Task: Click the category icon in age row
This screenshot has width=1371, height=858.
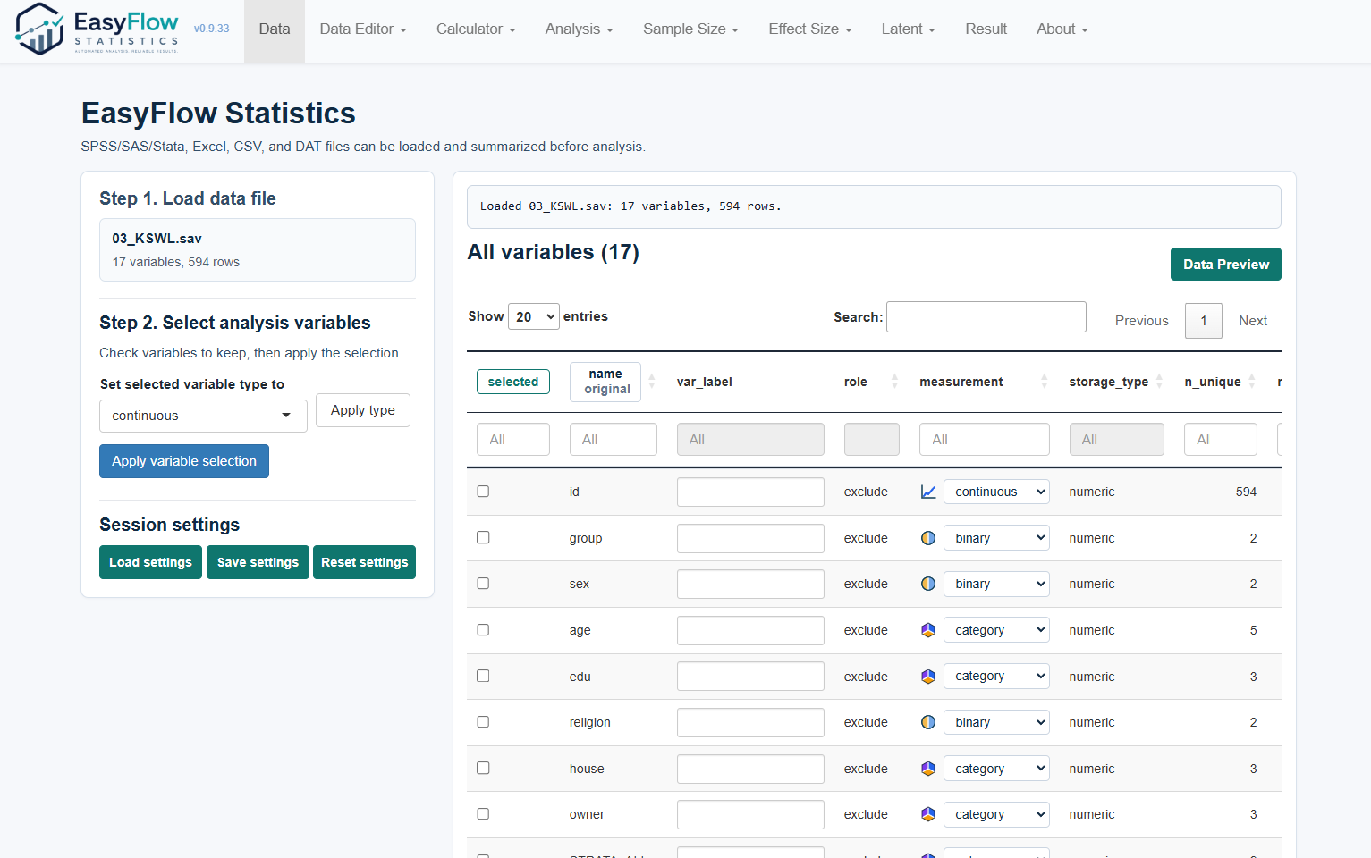Action: pyautogui.click(x=928, y=630)
